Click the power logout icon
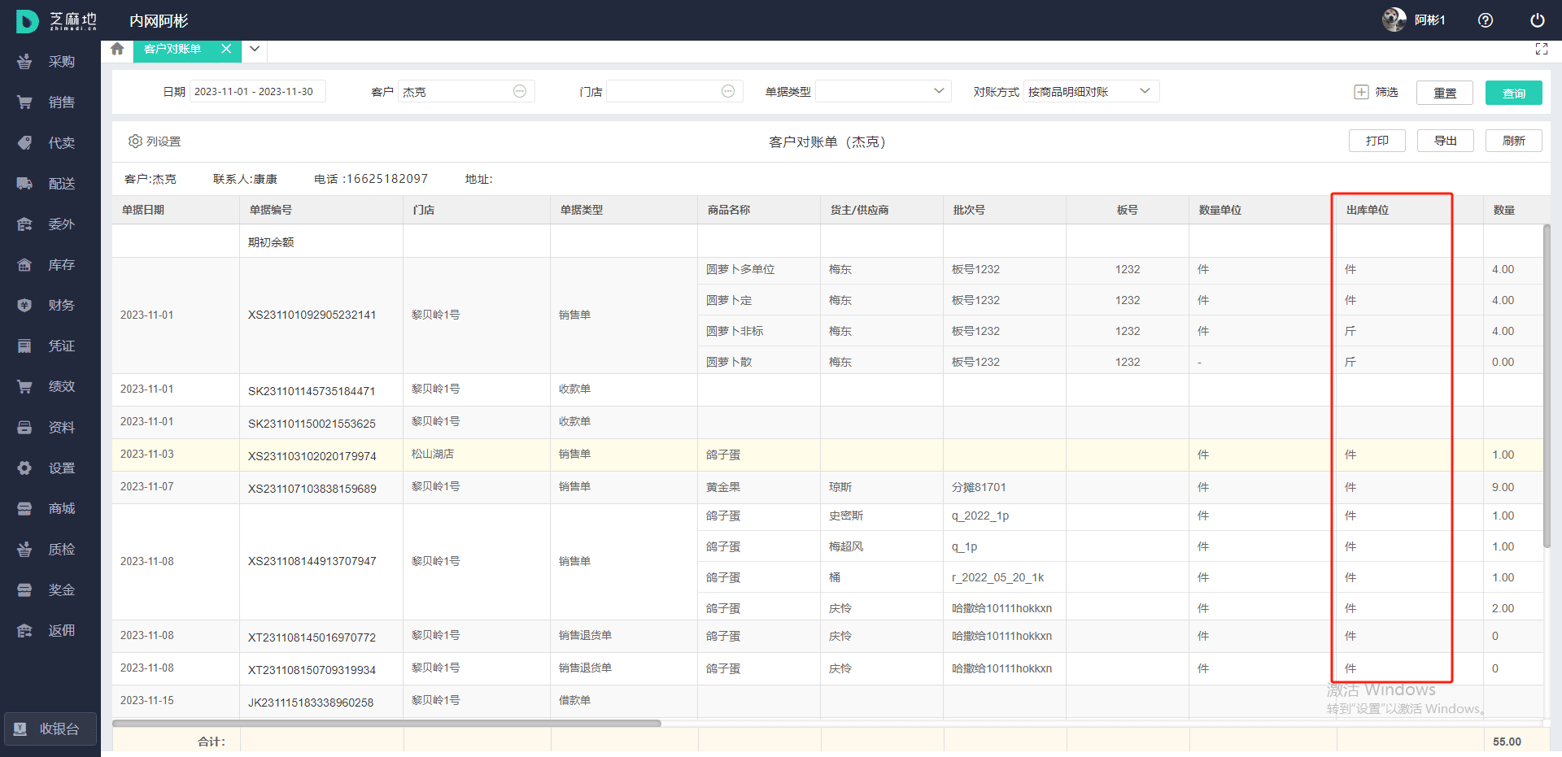The height and width of the screenshot is (757, 1562). coord(1538,20)
